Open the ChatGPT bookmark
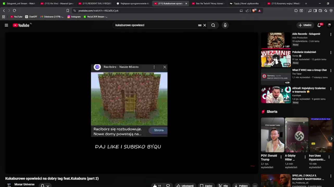 coord(31,17)
